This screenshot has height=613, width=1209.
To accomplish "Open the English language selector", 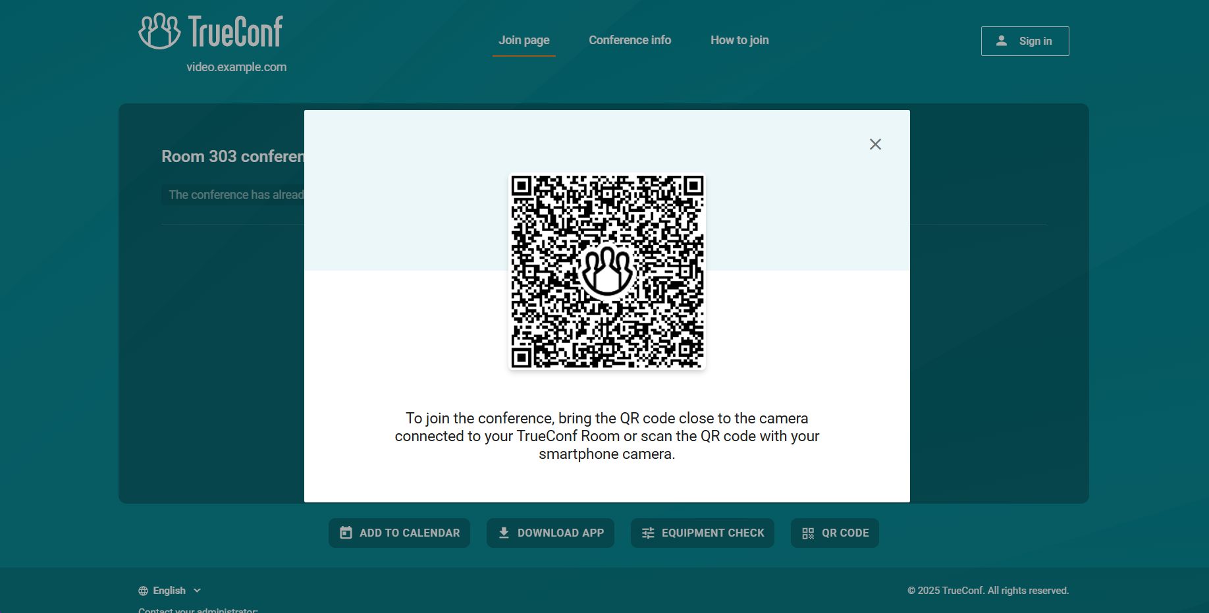I will coord(169,591).
